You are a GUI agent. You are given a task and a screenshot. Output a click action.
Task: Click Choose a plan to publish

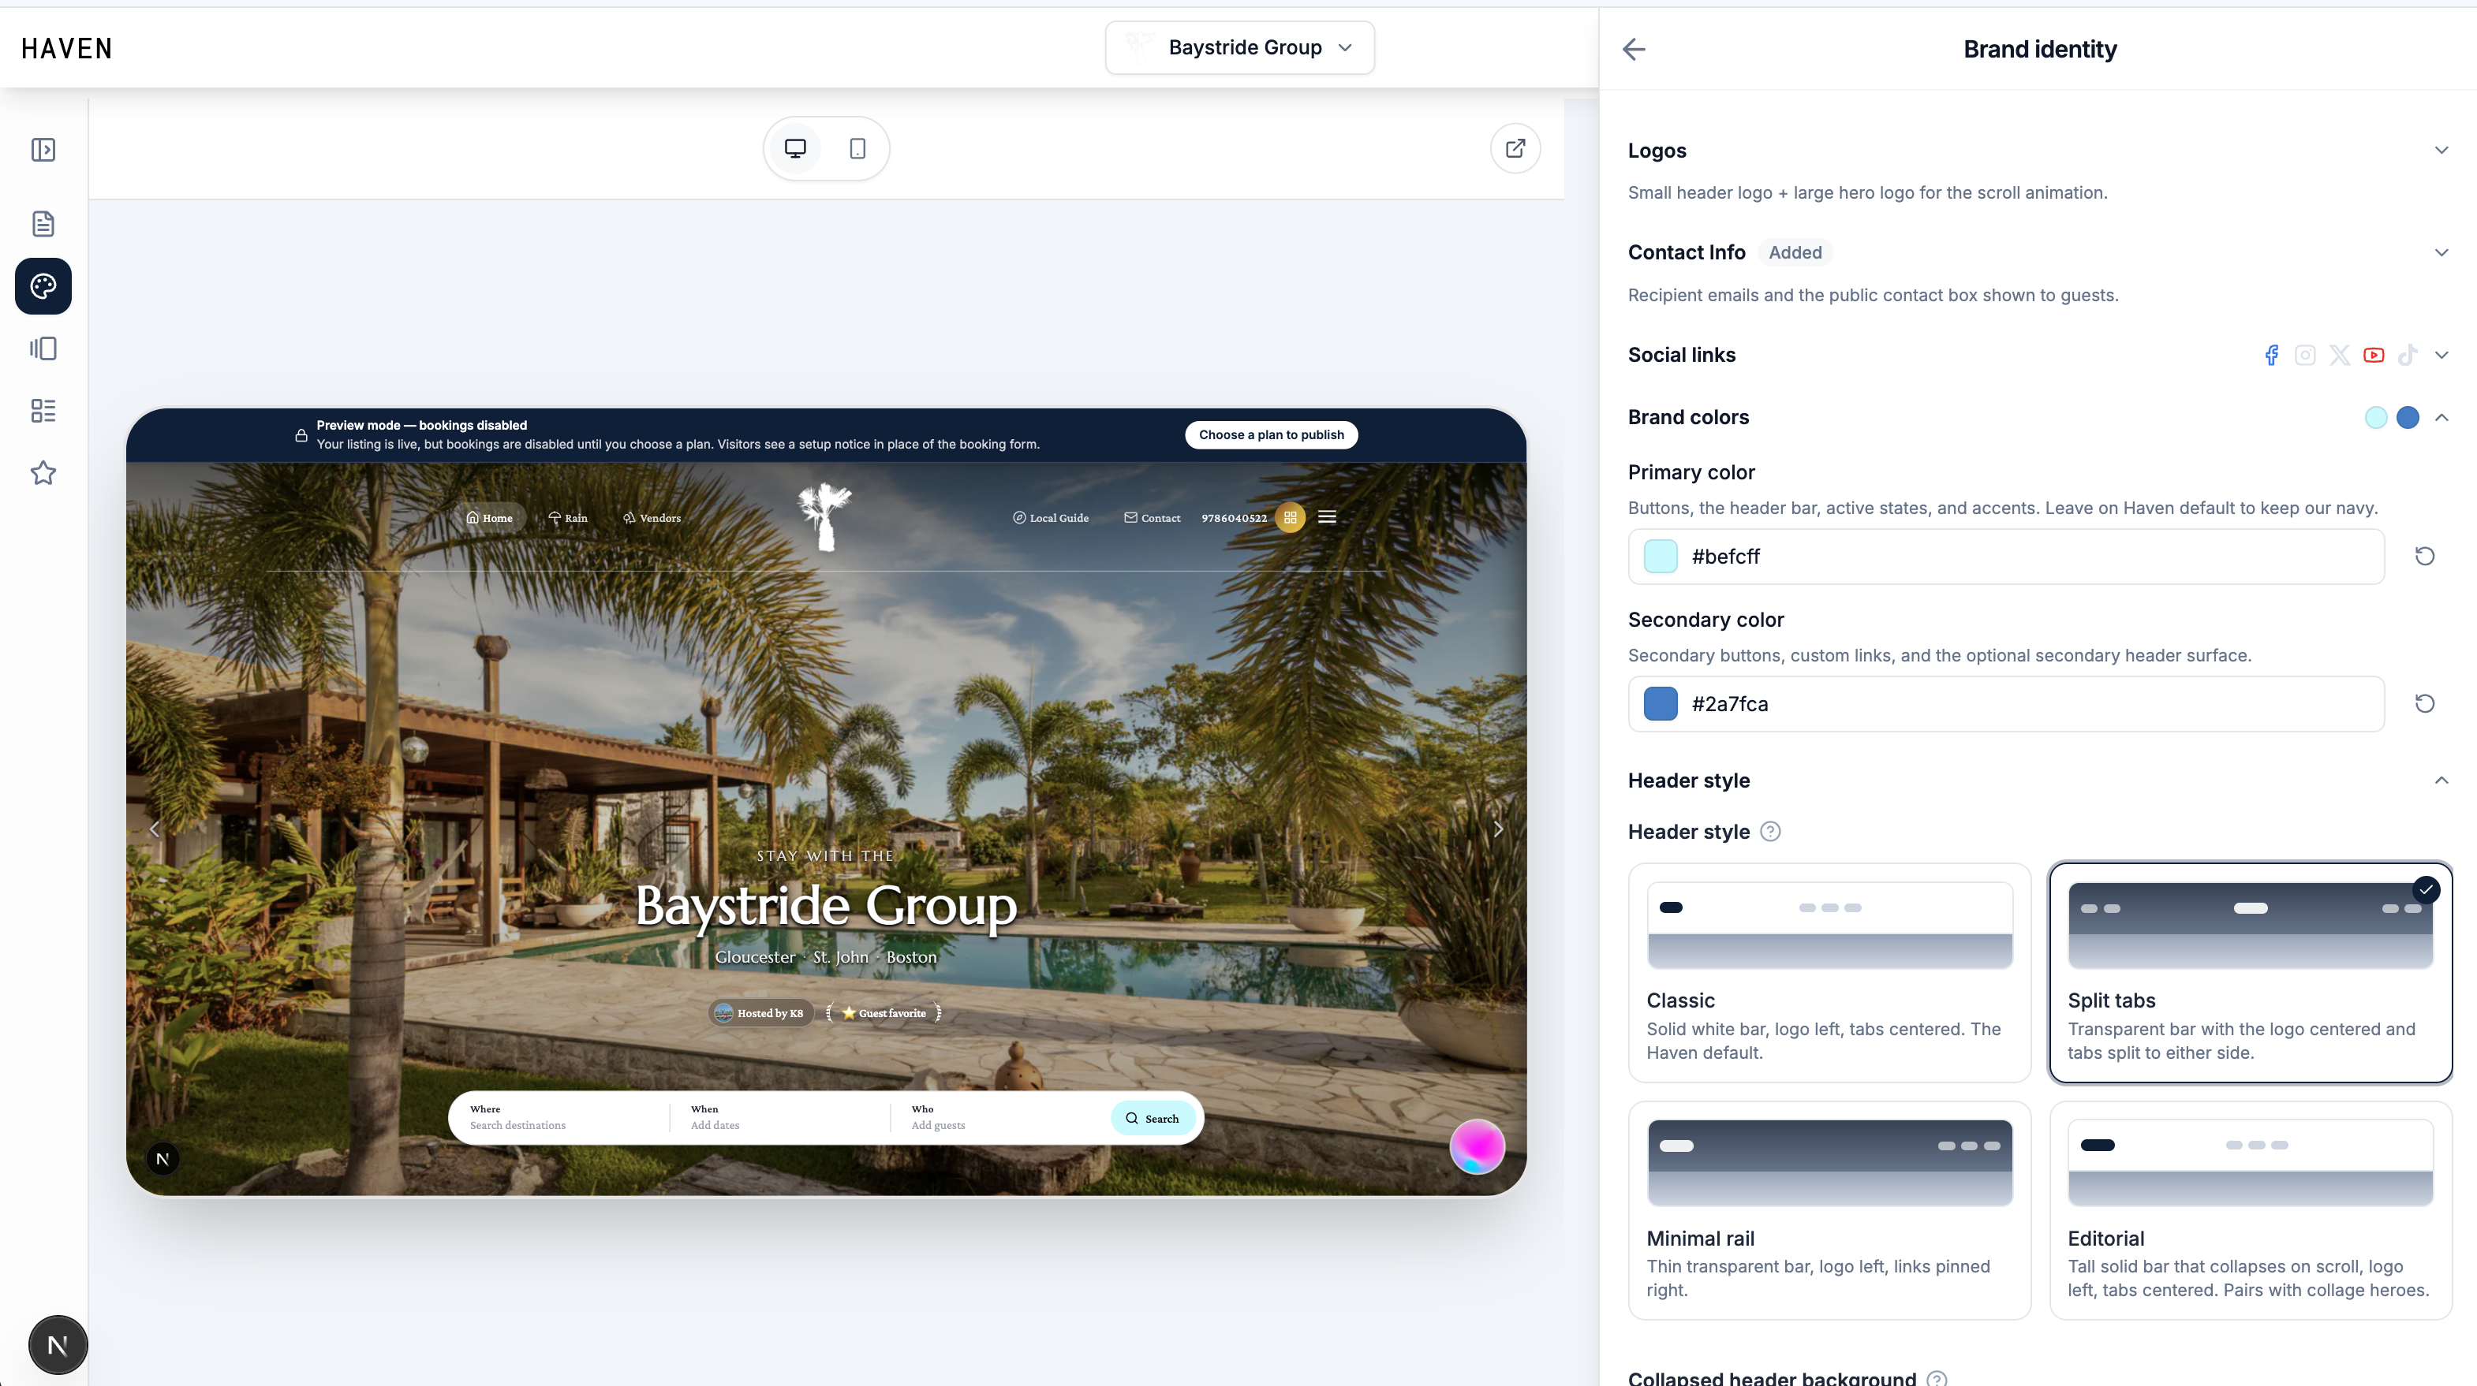point(1271,434)
